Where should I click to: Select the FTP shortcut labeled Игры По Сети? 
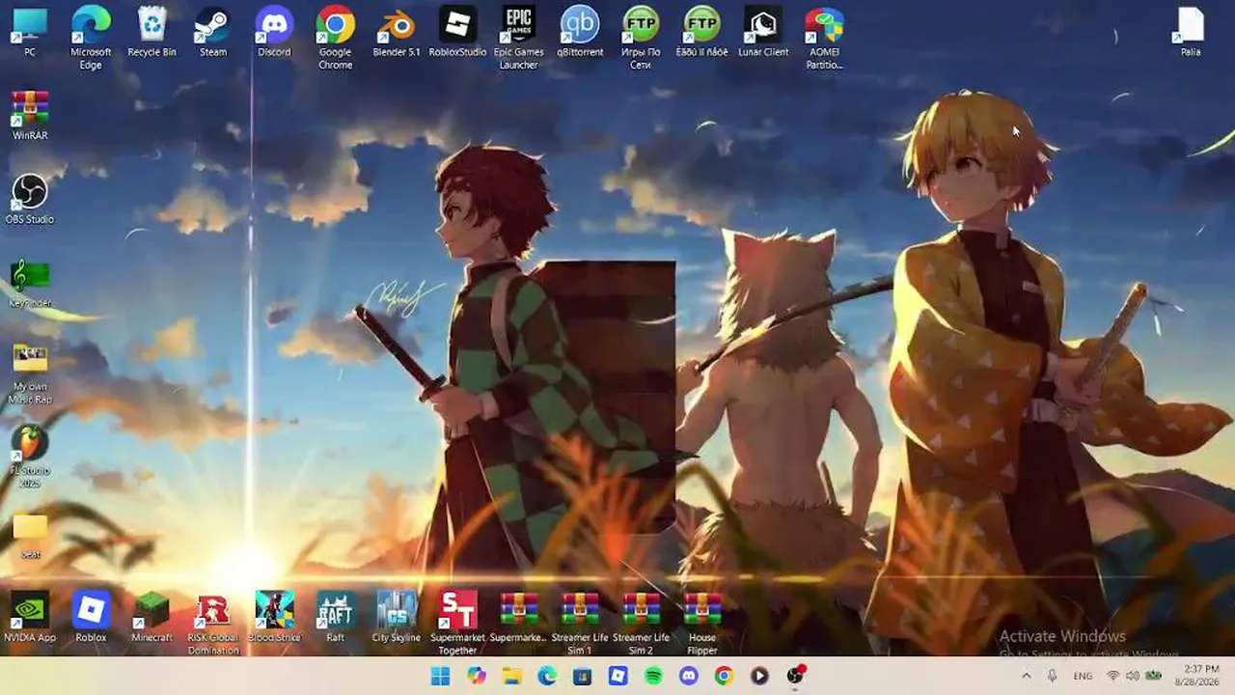tap(641, 38)
